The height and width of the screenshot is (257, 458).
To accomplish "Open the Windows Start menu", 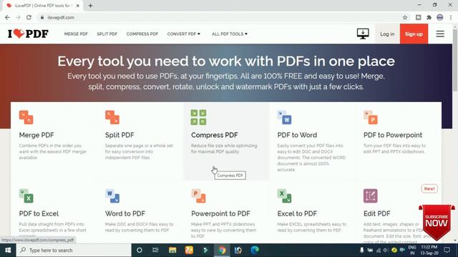I will click(8, 251).
